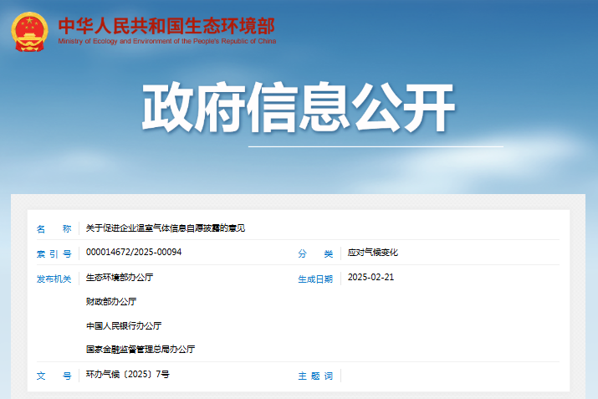Select 财政部办公厅 in issuing agencies
Viewport: 598px width, 399px height.
(110, 301)
